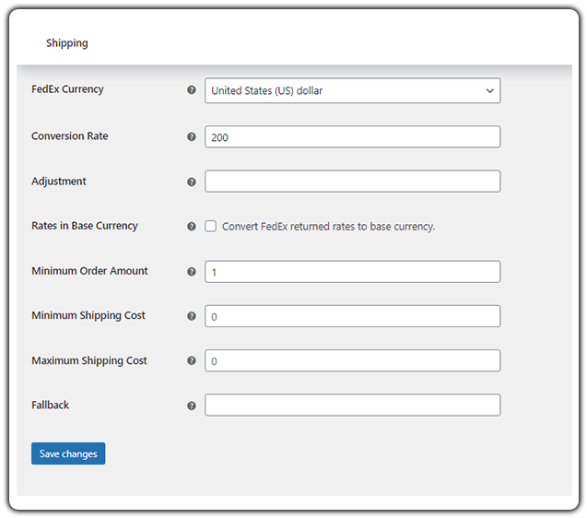Click help icon beside Conversion Rate
This screenshot has height=518, width=587.
(192, 136)
